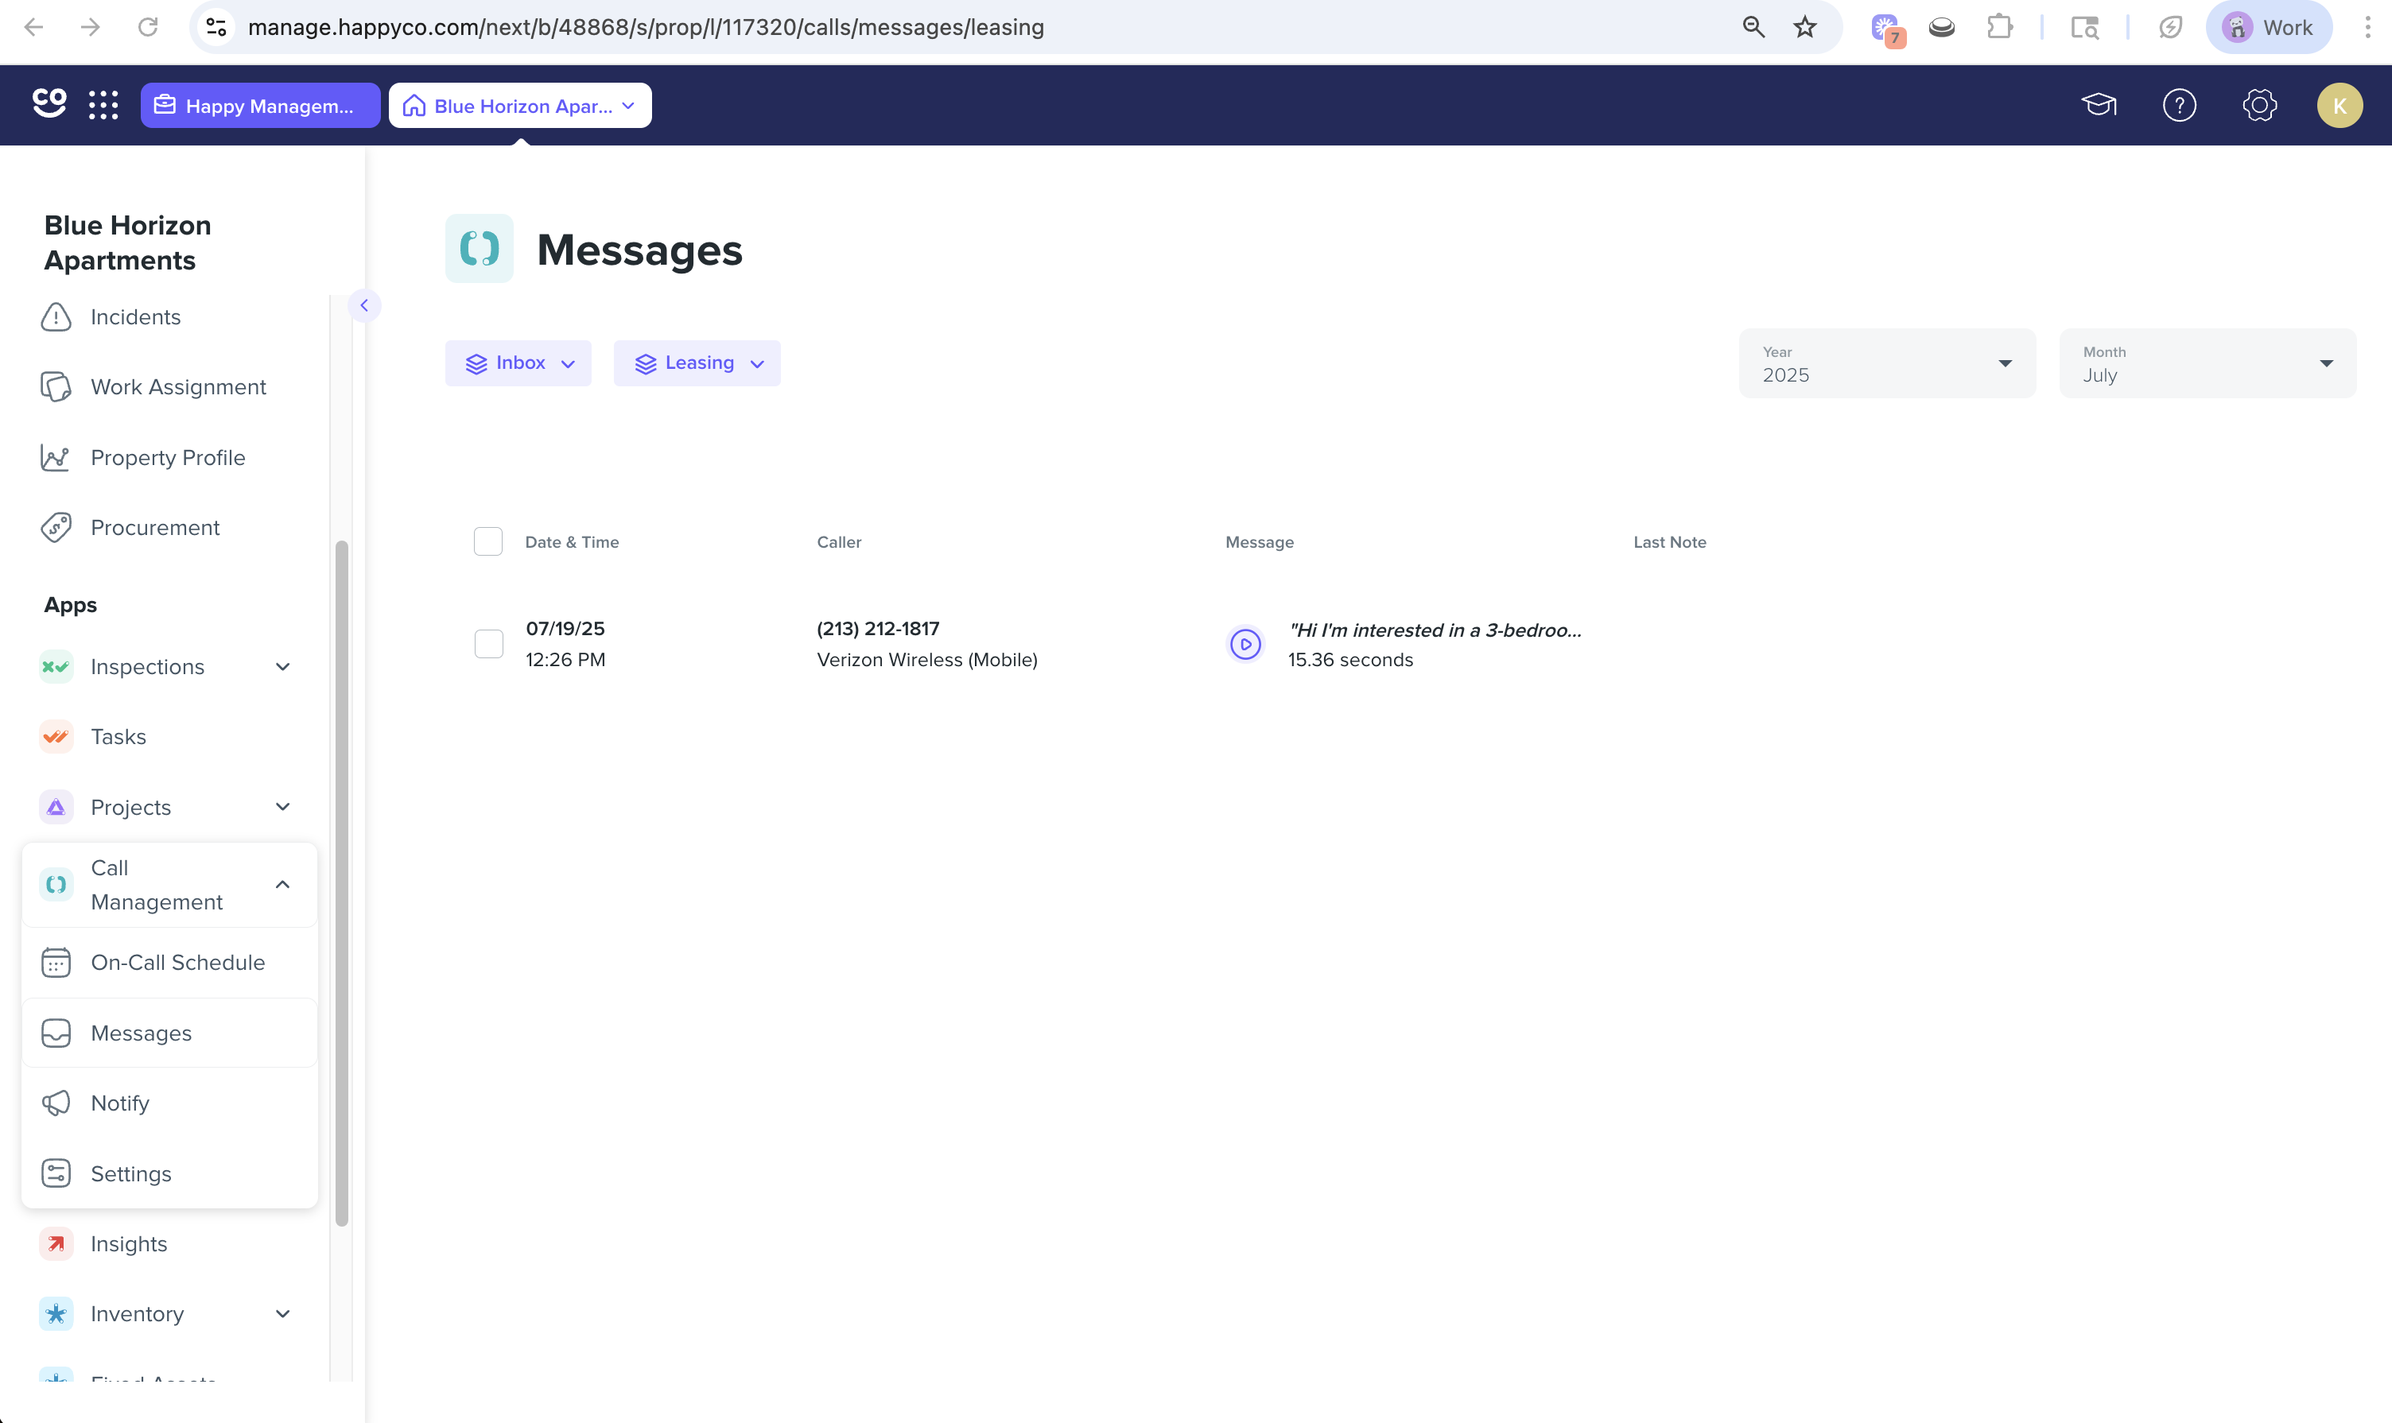Open Work Assignment in the sidebar
2392x1423 pixels.
pos(178,387)
